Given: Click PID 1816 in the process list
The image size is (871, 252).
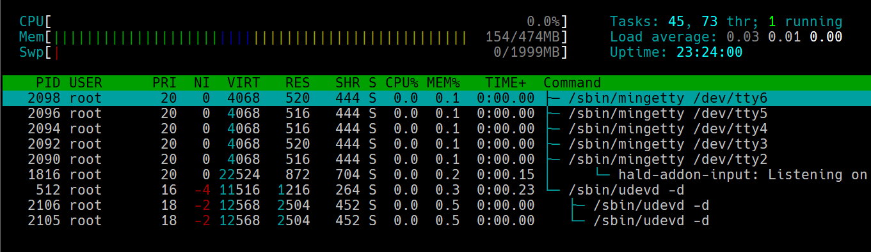Looking at the screenshot, I should (x=44, y=175).
